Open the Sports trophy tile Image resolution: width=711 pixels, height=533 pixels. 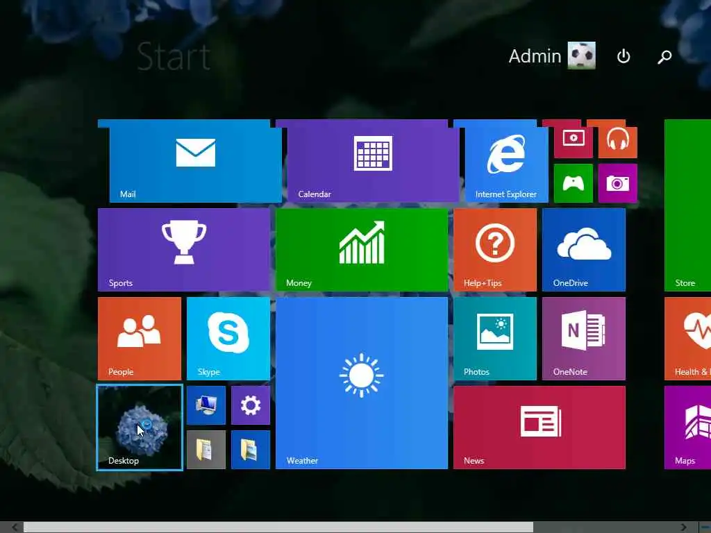pos(183,250)
